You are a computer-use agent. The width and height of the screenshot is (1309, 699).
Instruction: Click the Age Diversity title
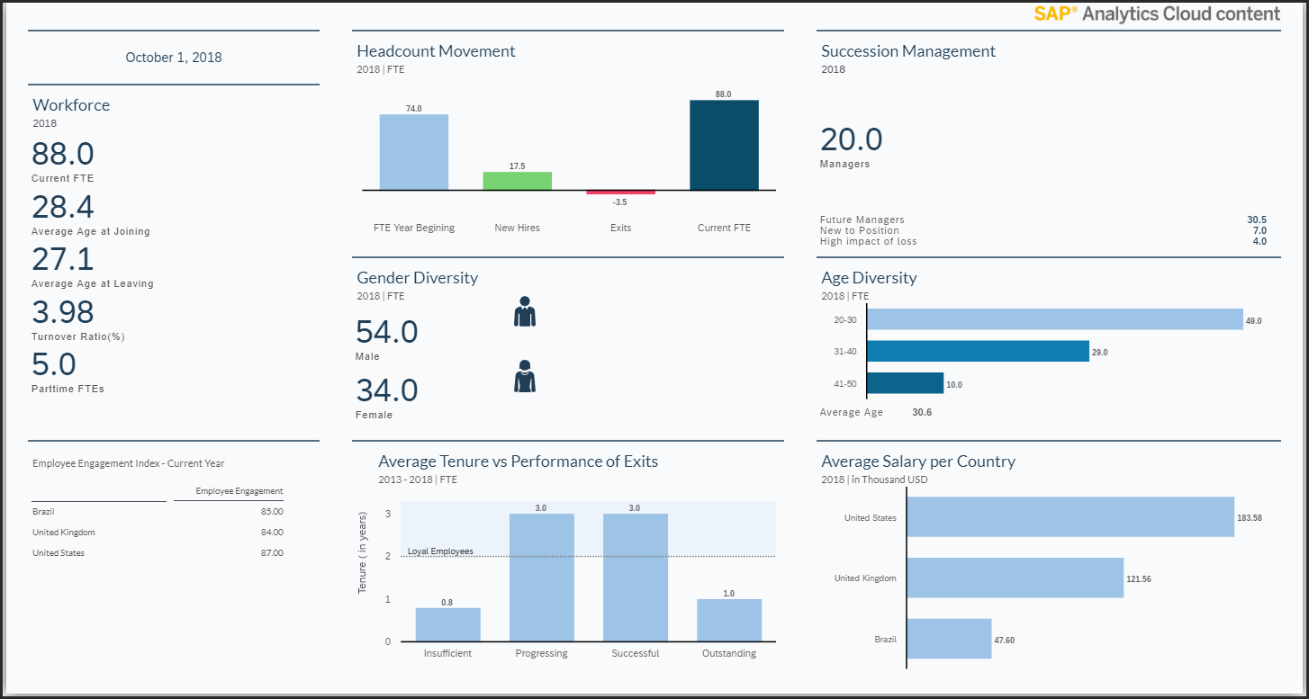coord(869,278)
